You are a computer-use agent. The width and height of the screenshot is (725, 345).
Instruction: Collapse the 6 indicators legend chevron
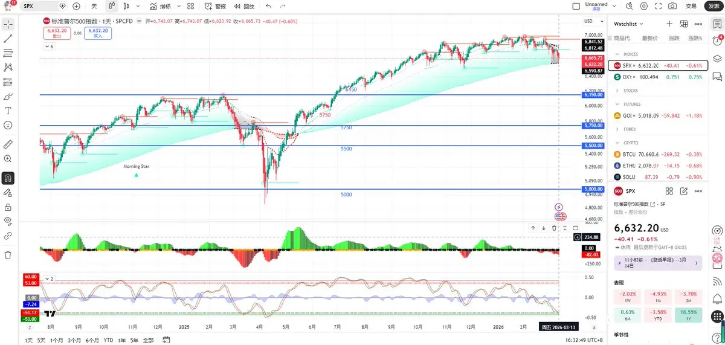pyautogui.click(x=49, y=46)
